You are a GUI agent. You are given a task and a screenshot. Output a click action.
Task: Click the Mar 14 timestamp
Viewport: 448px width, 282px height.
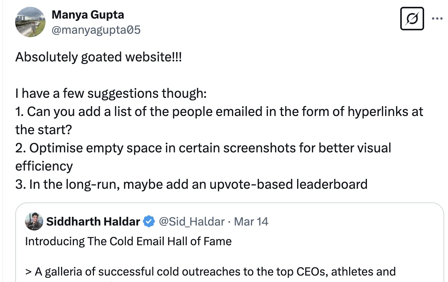(x=251, y=222)
